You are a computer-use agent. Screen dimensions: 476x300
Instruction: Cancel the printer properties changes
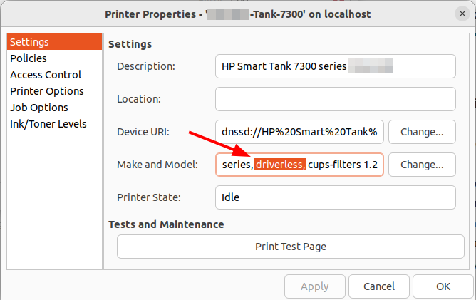coord(379,286)
